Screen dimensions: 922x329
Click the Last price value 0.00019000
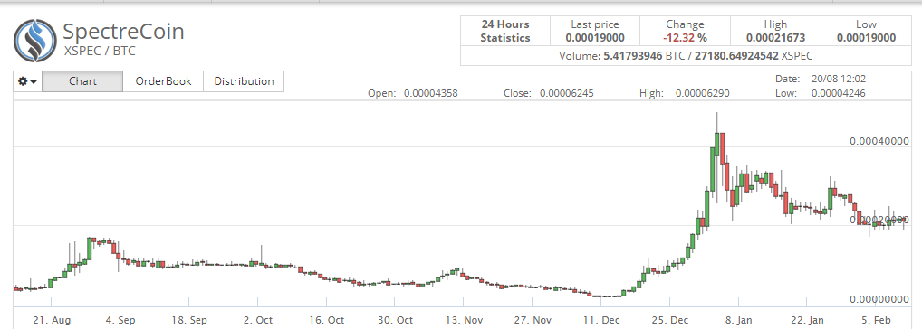pyautogui.click(x=595, y=38)
